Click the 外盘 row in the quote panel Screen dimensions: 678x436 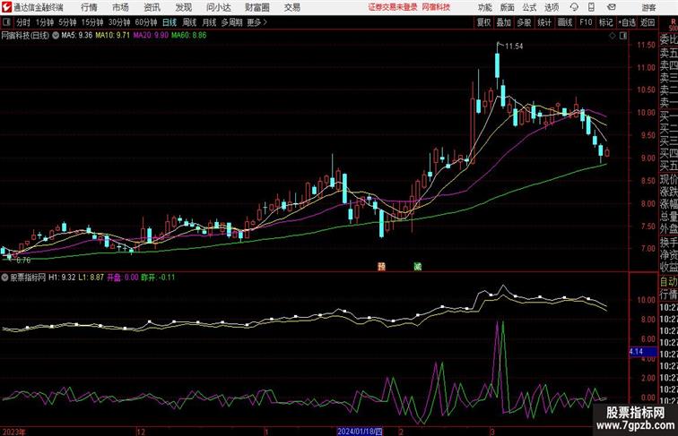pos(668,228)
